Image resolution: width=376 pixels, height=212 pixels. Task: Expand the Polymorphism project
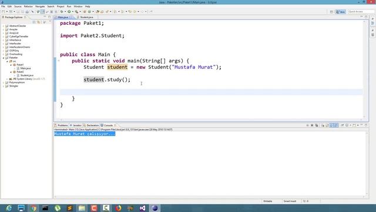(4, 82)
